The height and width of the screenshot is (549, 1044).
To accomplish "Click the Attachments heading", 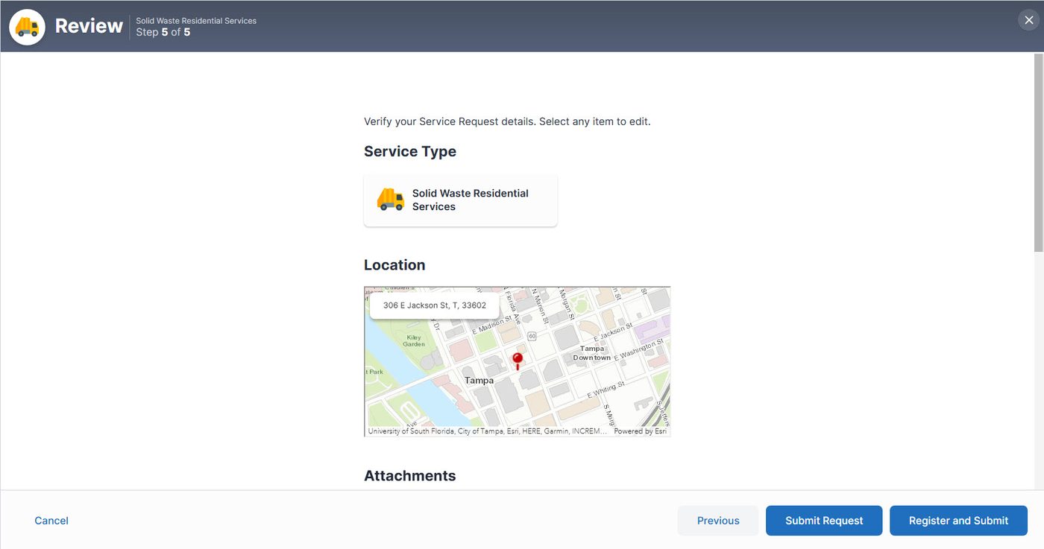I will click(410, 475).
